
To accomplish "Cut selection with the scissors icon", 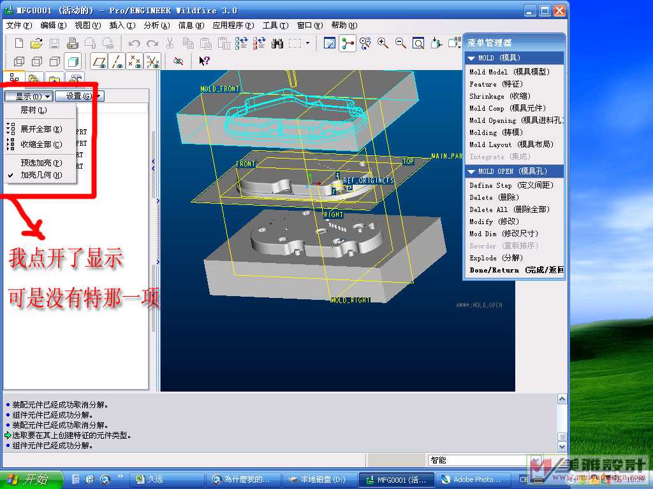I will (x=170, y=43).
